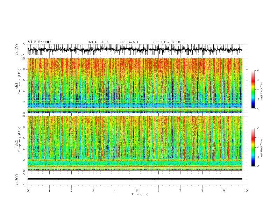Click the time axis tick label "9"
Screen dimensions: 277x214
[x=224, y=191]
